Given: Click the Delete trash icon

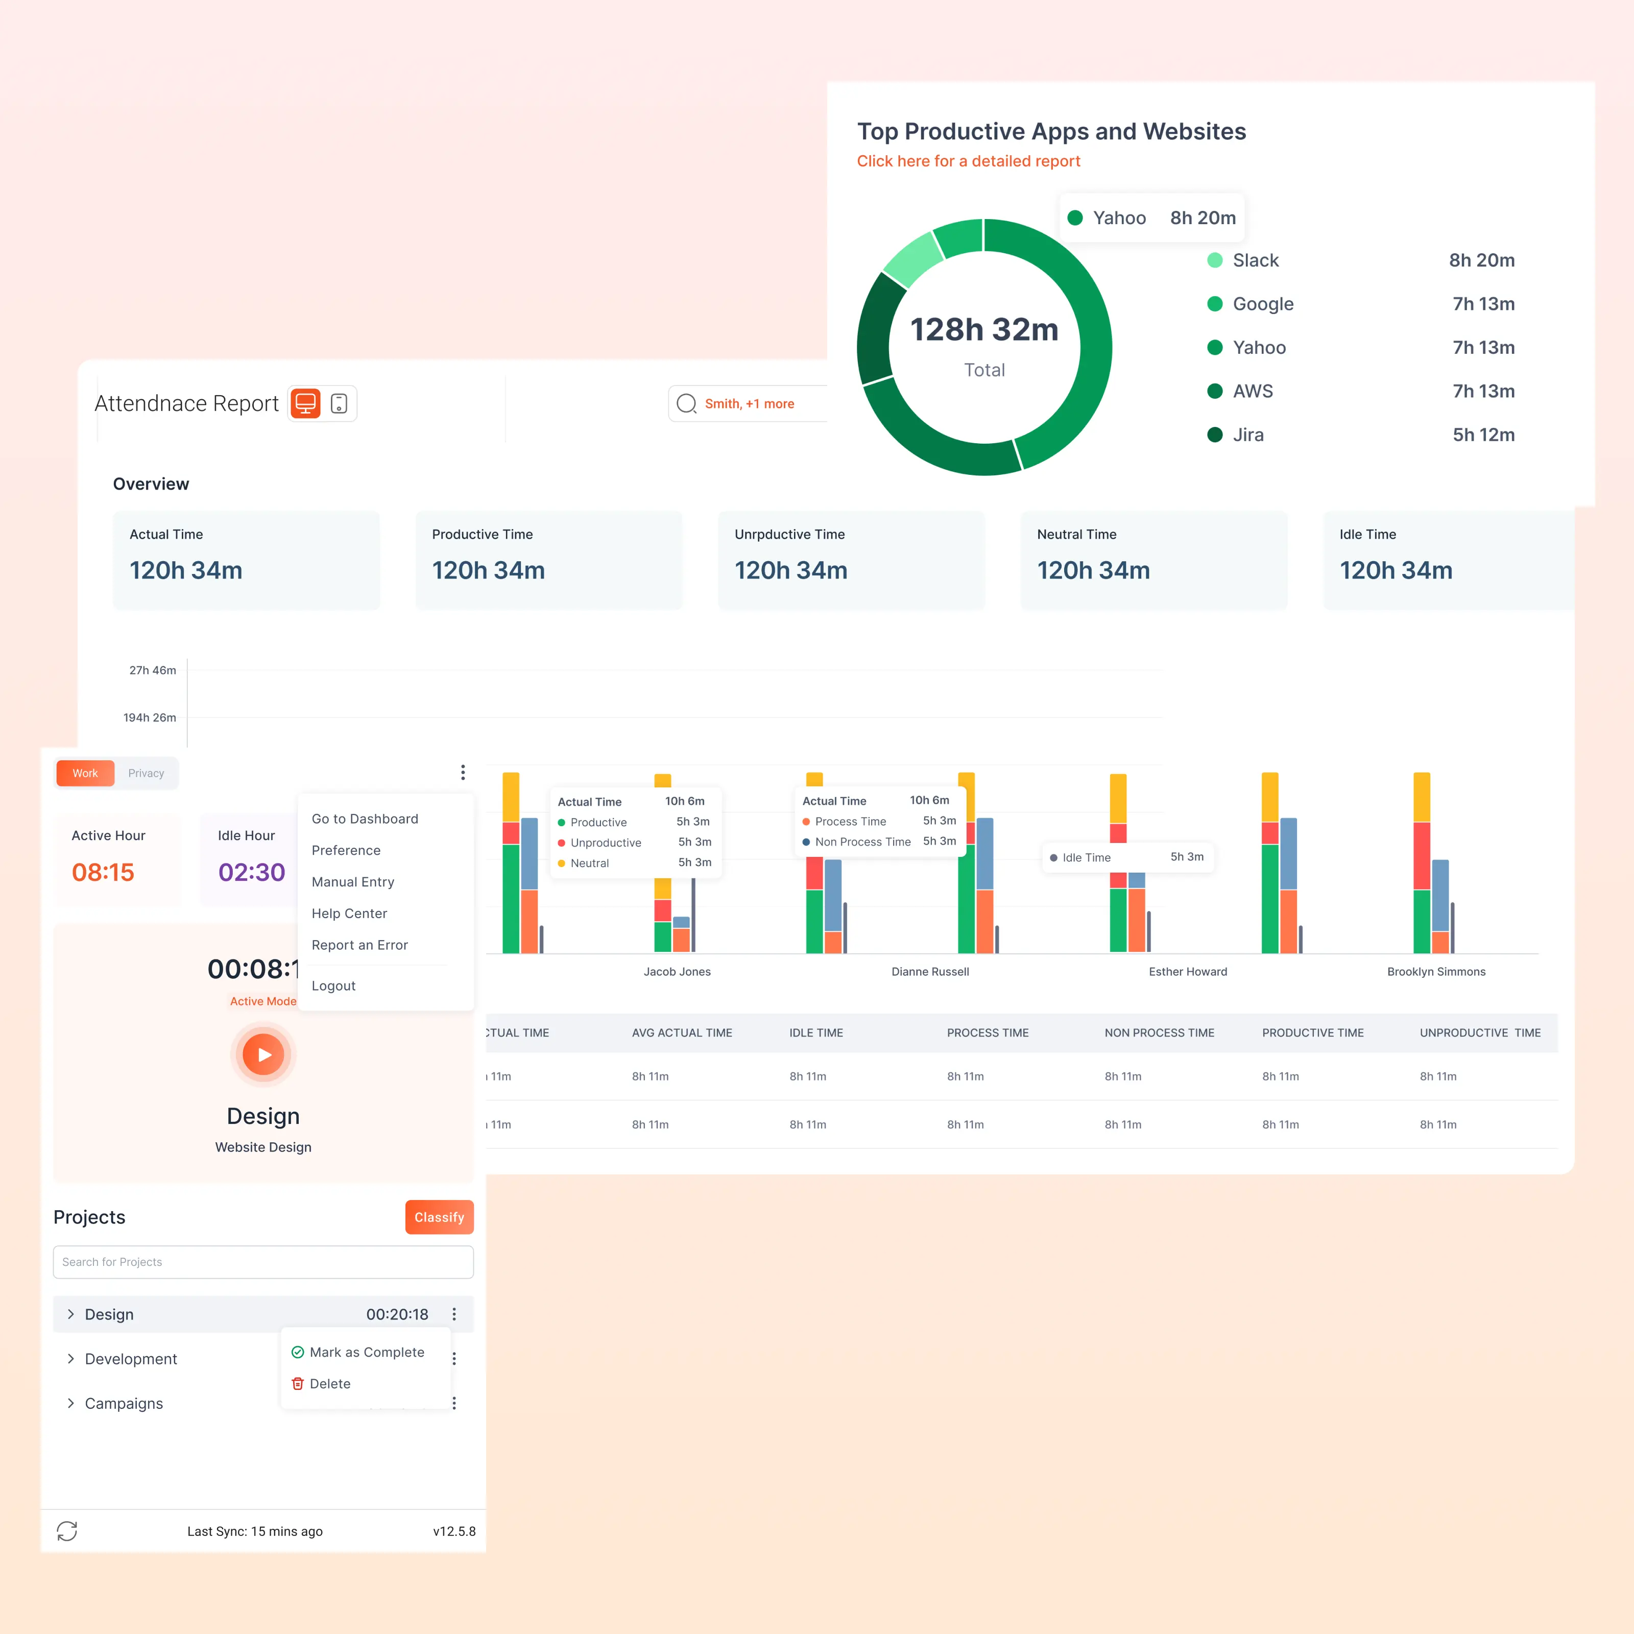Looking at the screenshot, I should pyautogui.click(x=298, y=1384).
